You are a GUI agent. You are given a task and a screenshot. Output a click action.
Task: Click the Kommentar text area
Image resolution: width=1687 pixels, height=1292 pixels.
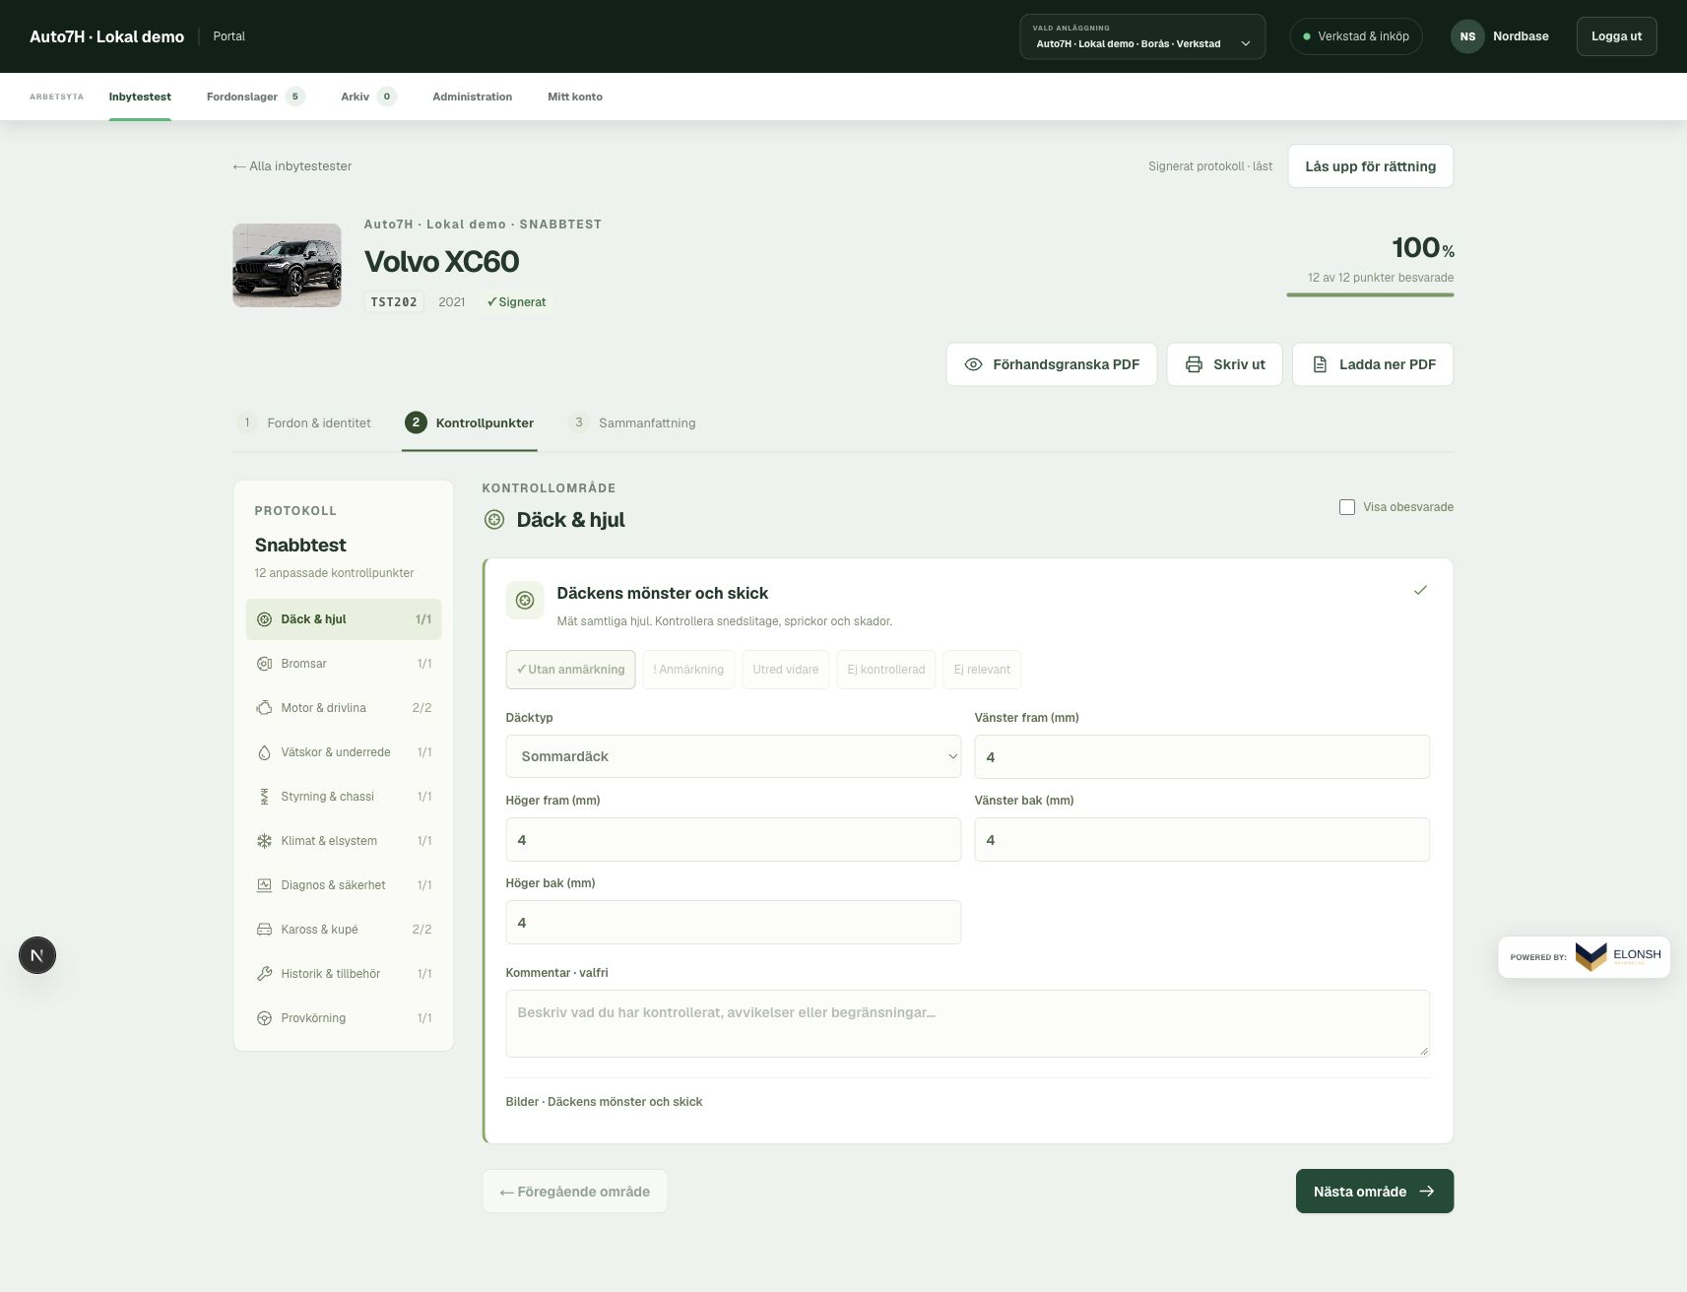tap(967, 1023)
